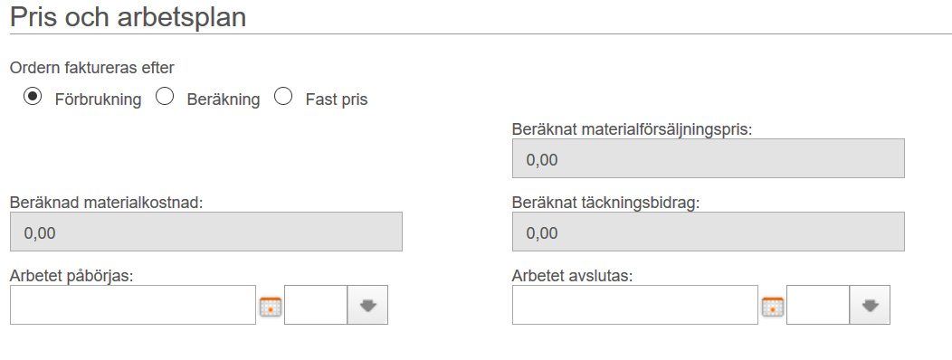Viewport: 952px width, 360px height.
Task: Click the Beräknat materialförsäljningspris value field
Action: pyautogui.click(x=709, y=158)
